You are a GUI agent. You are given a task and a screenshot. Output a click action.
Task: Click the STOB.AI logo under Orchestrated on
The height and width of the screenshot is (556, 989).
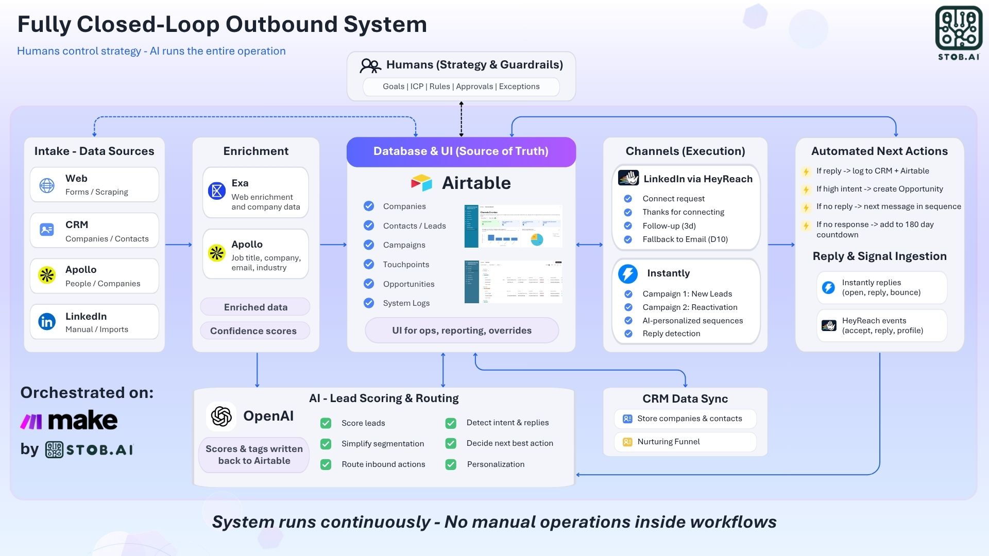(90, 449)
